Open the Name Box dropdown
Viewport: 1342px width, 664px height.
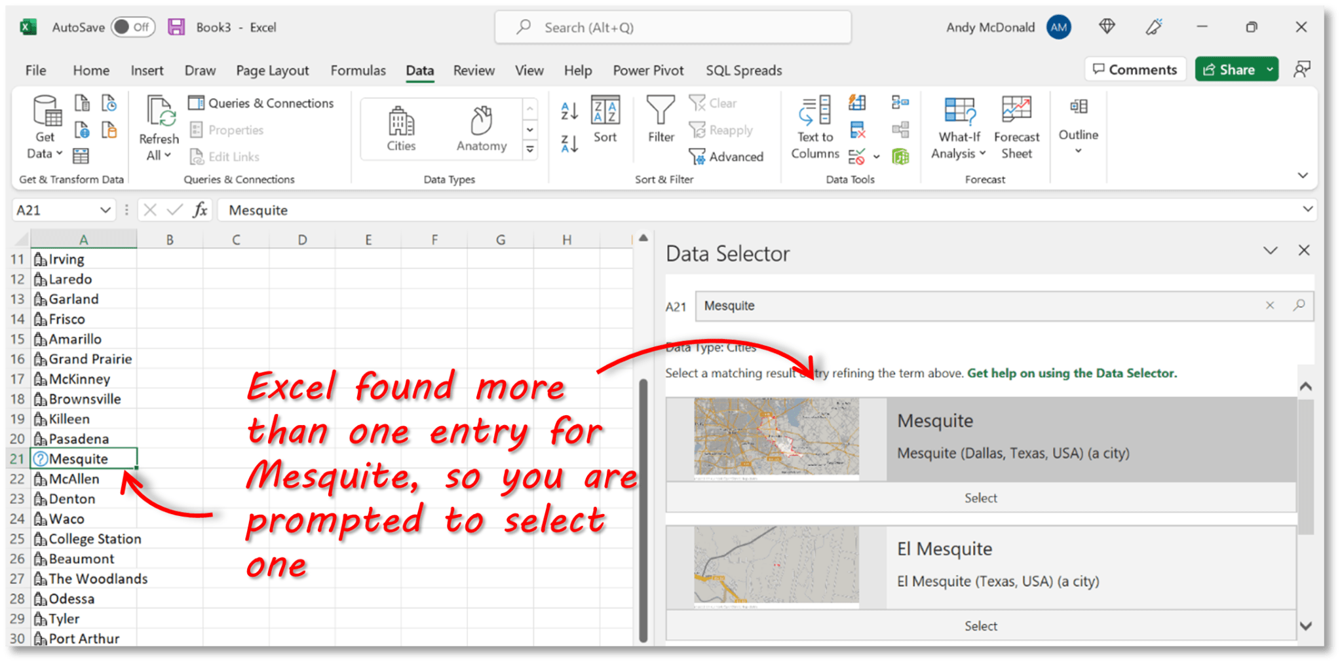(106, 210)
